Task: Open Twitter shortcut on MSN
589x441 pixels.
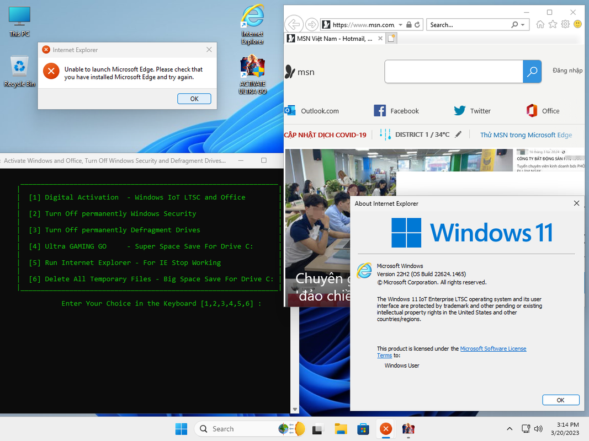Action: point(472,111)
